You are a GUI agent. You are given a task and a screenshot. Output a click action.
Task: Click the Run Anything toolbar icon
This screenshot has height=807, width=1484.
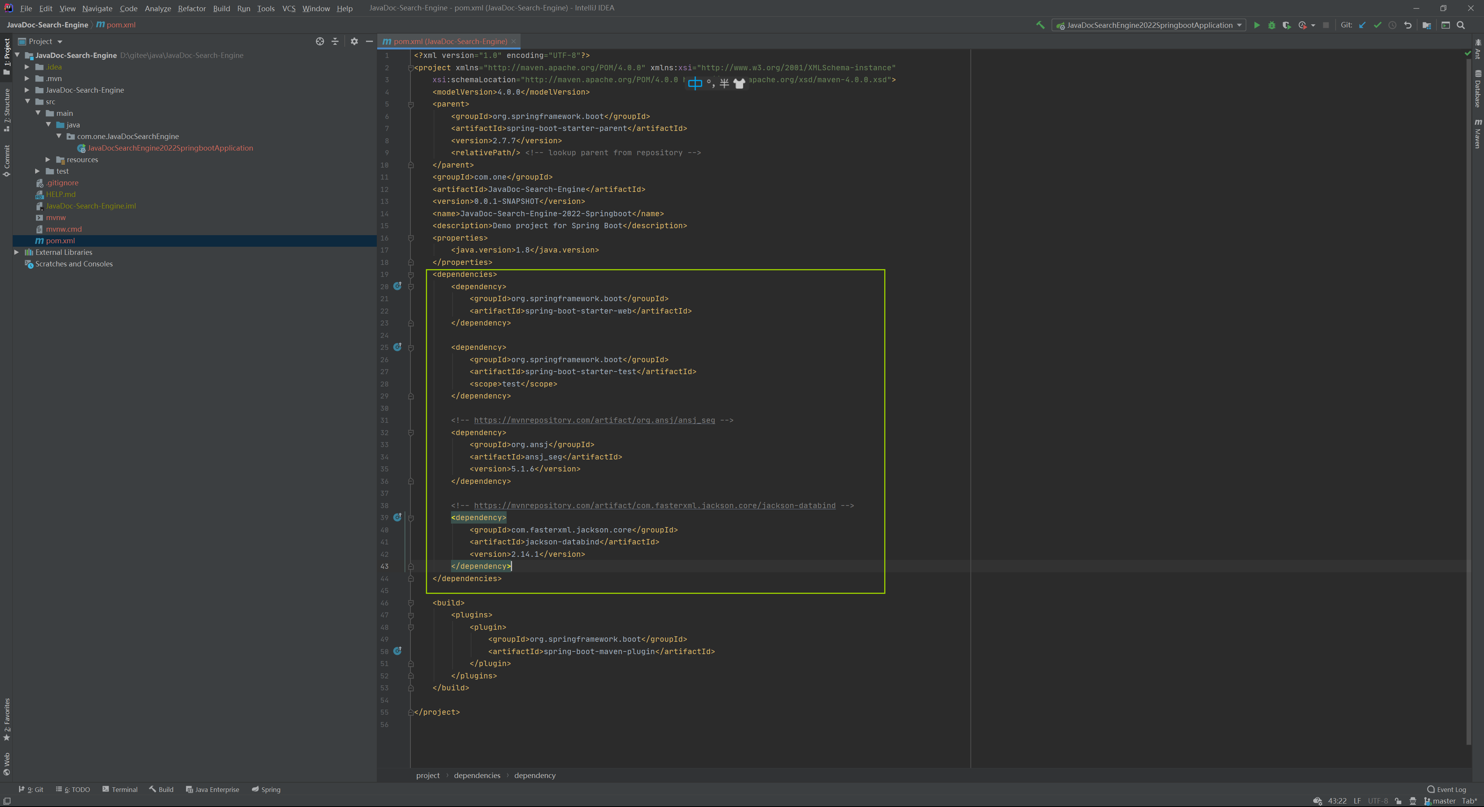point(1445,25)
